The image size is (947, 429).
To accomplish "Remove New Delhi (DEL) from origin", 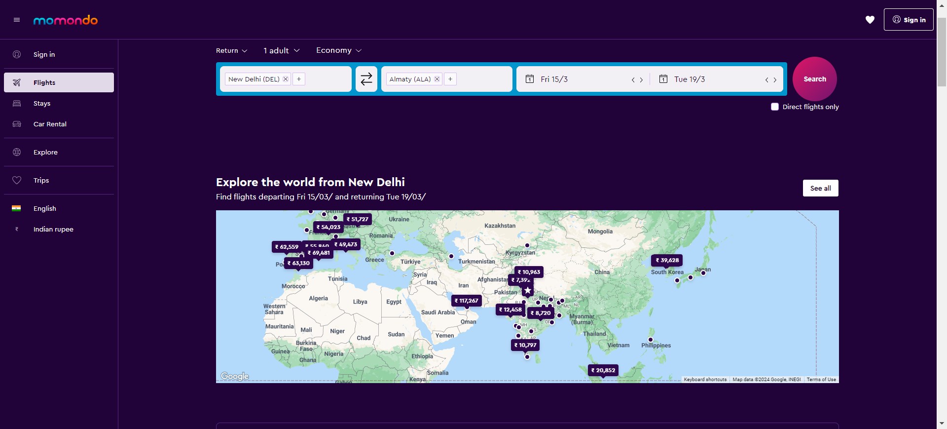I will point(286,79).
